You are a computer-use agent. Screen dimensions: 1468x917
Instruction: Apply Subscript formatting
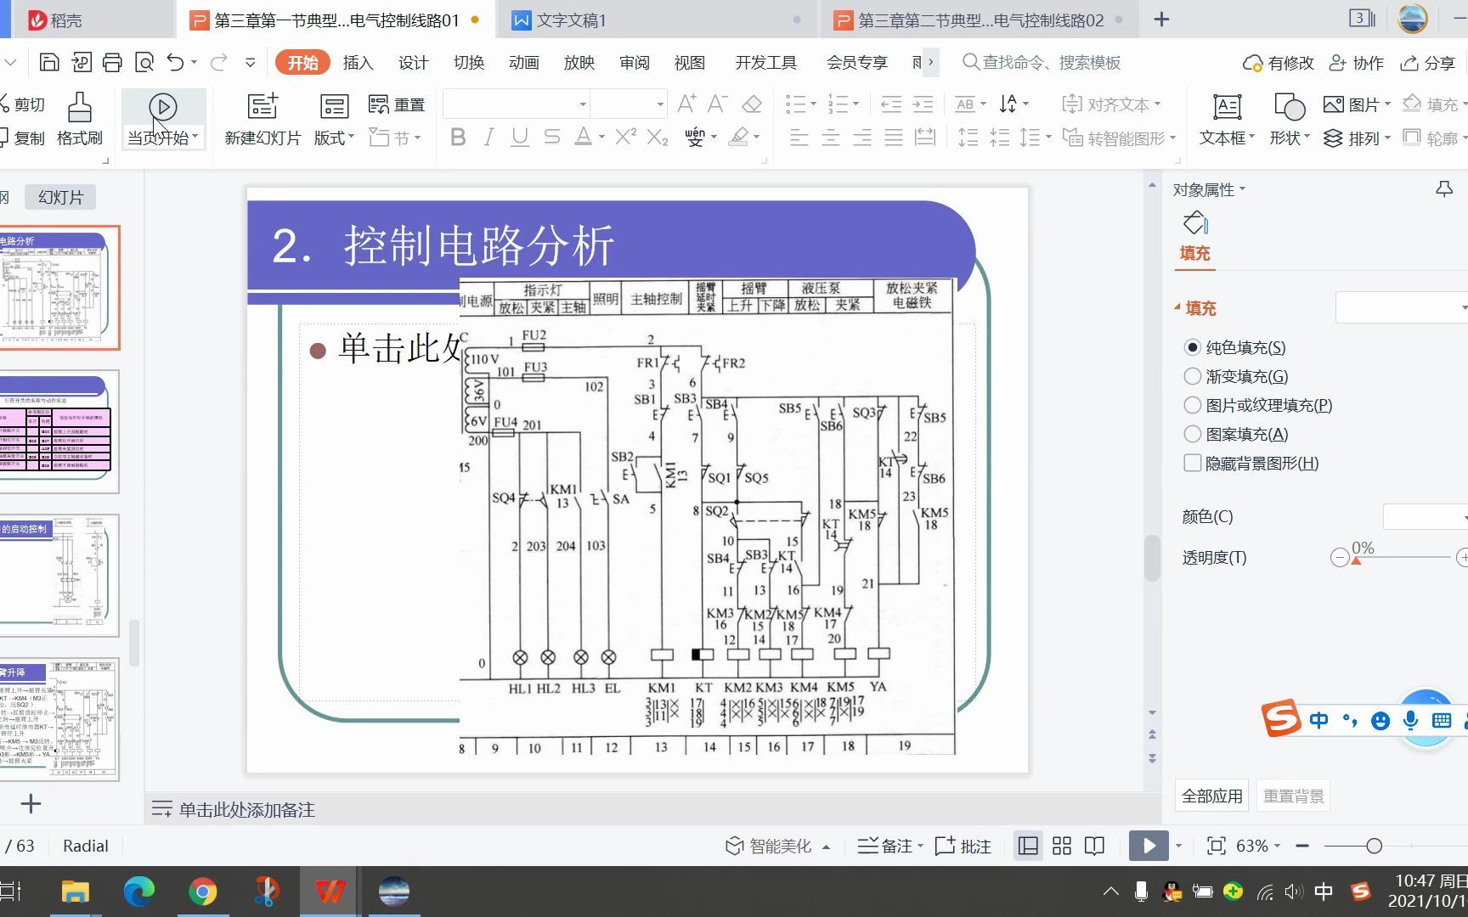point(658,137)
